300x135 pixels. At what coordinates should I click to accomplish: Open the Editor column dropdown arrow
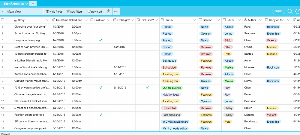pyautogui.click(x=239, y=20)
